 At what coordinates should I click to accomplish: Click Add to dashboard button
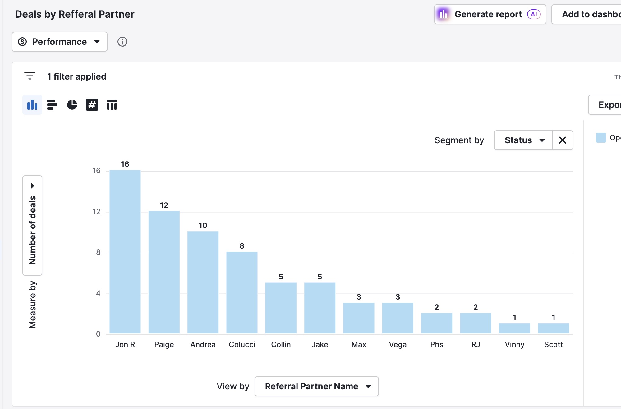(586, 14)
